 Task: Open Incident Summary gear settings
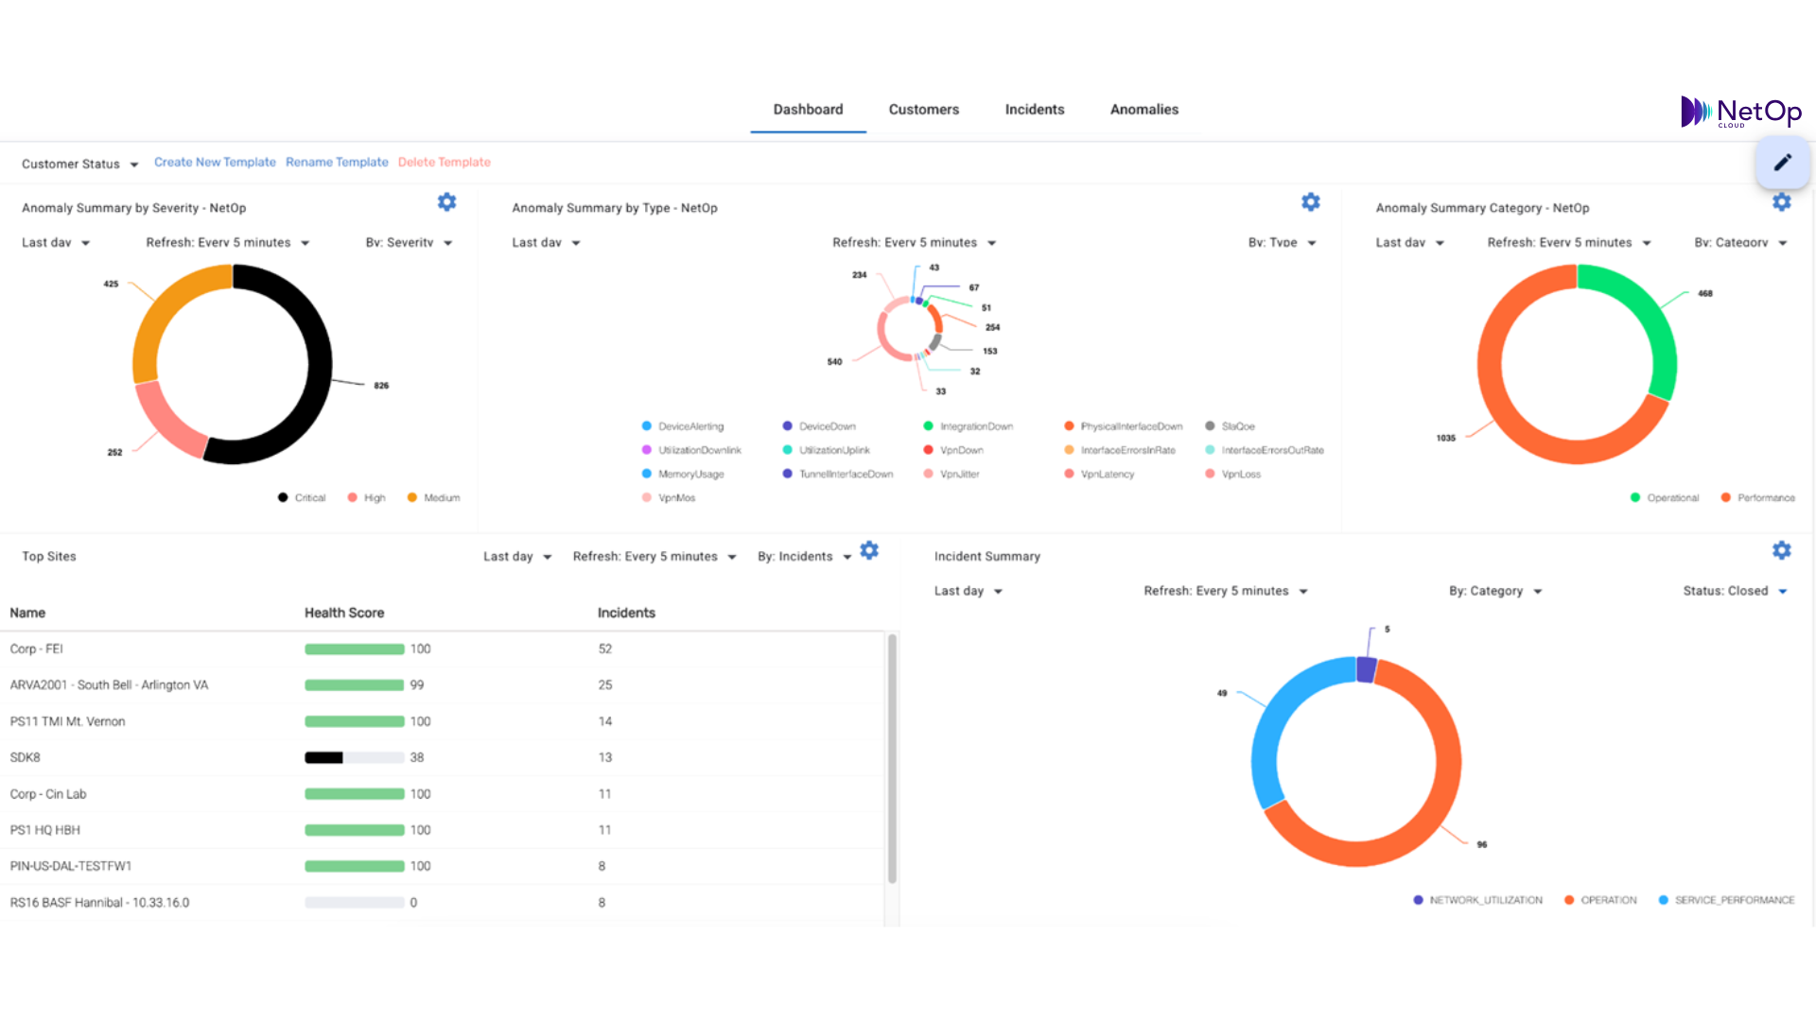coord(1781,551)
